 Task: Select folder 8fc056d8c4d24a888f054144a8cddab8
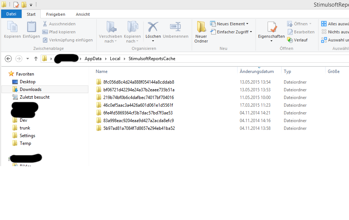coord(139,82)
